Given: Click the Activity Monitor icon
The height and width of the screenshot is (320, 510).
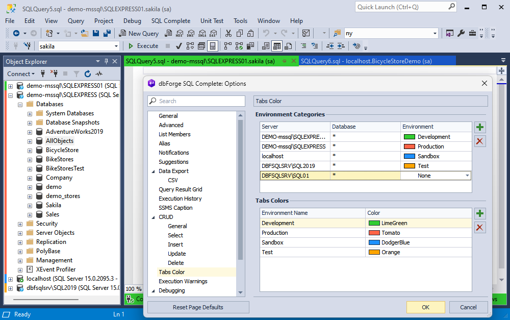Looking at the screenshot, I should click(x=305, y=33).
